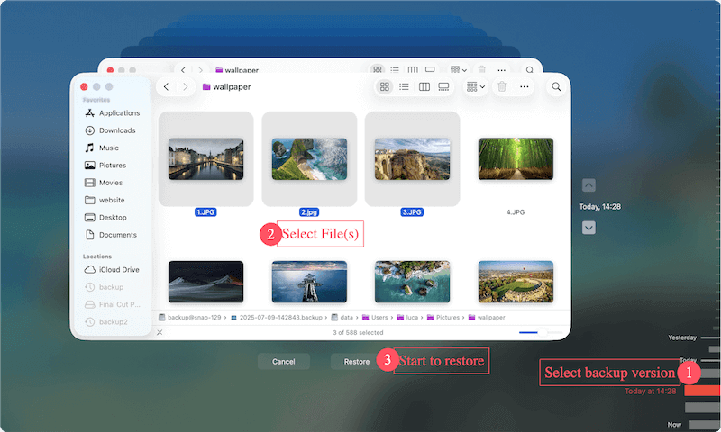721x432 pixels.
Task: Open the search magnifier in toolbar
Action: coord(556,86)
